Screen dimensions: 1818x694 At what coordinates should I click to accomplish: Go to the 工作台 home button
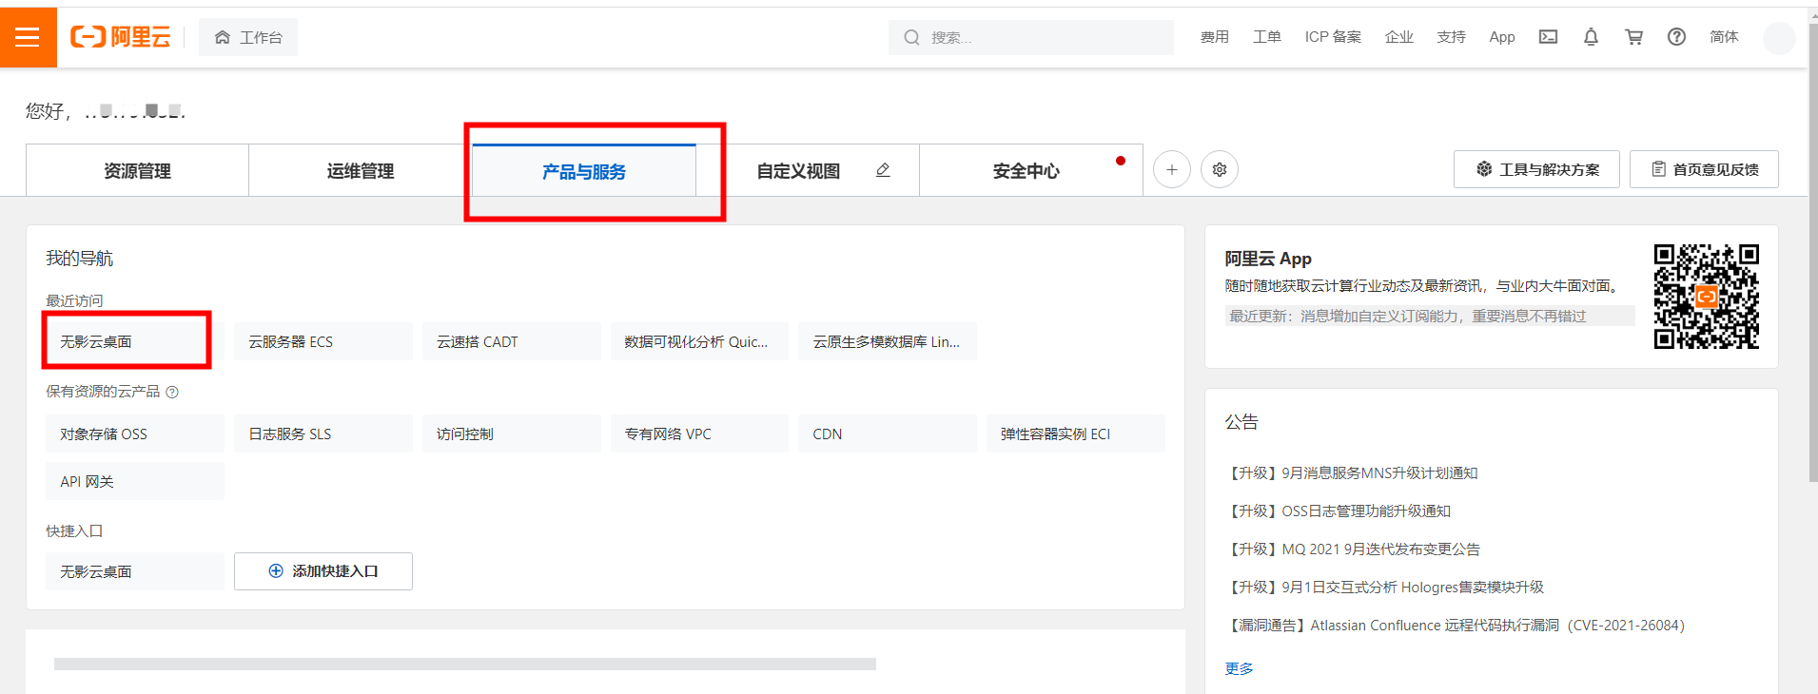click(x=248, y=37)
